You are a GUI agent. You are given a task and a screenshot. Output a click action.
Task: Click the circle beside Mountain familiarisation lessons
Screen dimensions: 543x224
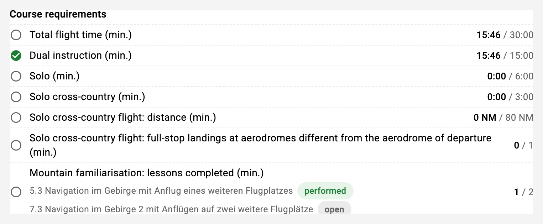(16, 192)
